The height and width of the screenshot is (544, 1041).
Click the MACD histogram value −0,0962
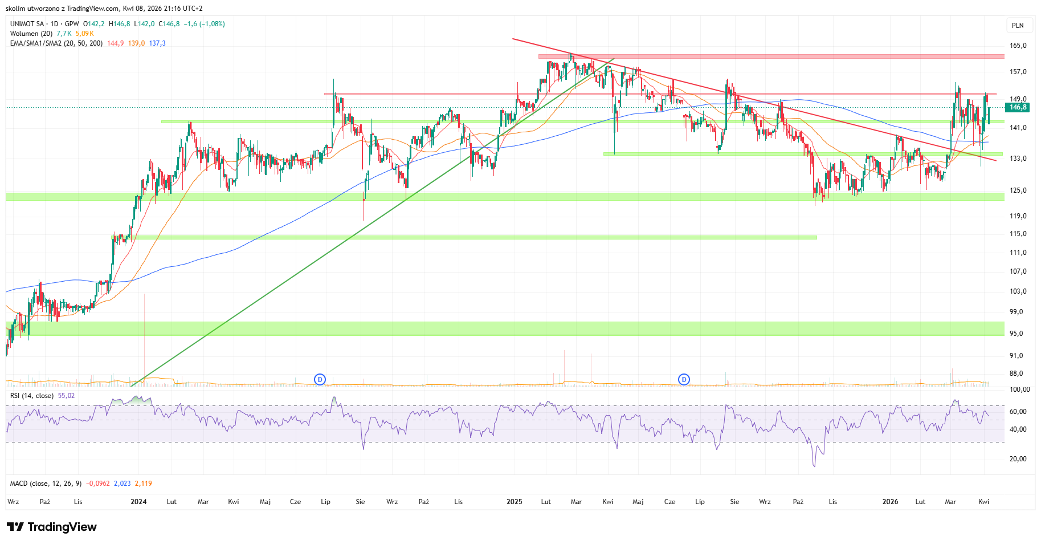click(x=97, y=484)
